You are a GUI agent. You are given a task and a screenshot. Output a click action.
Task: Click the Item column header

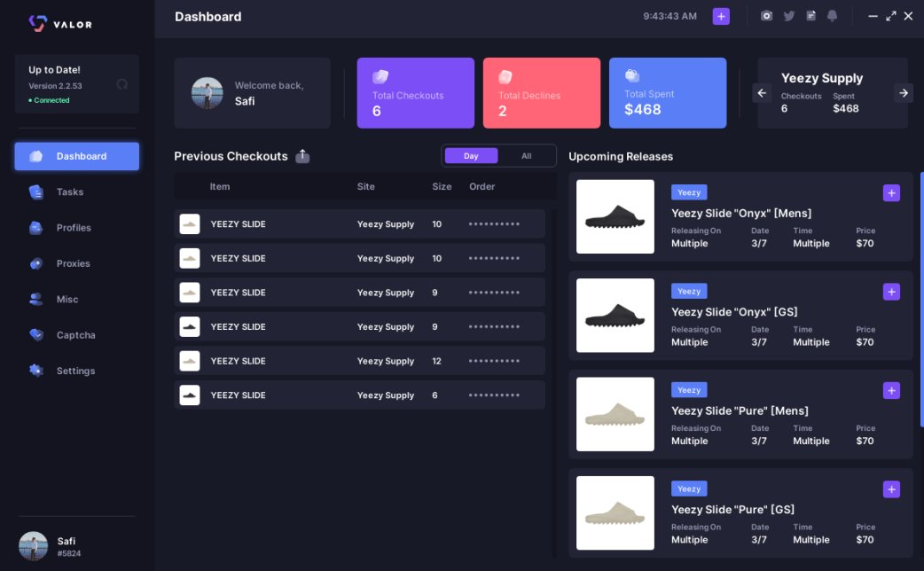[x=220, y=186]
